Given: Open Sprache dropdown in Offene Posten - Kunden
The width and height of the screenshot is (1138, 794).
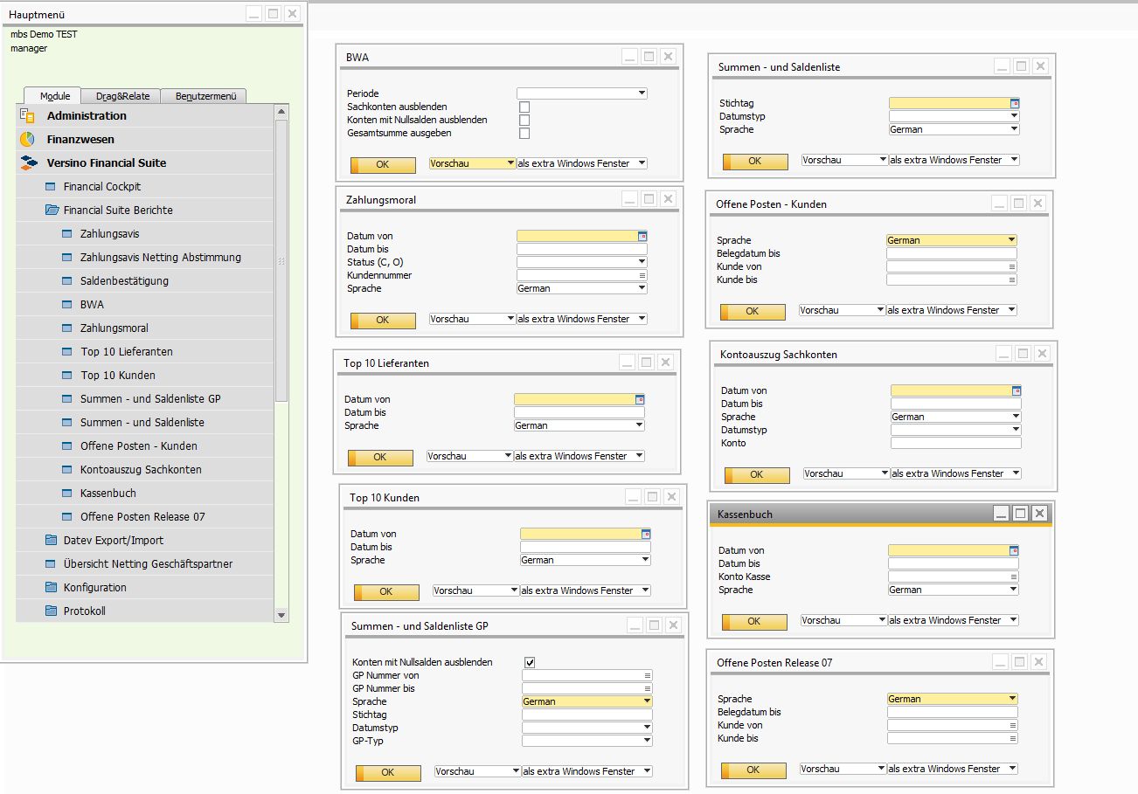Looking at the screenshot, I should point(952,240).
